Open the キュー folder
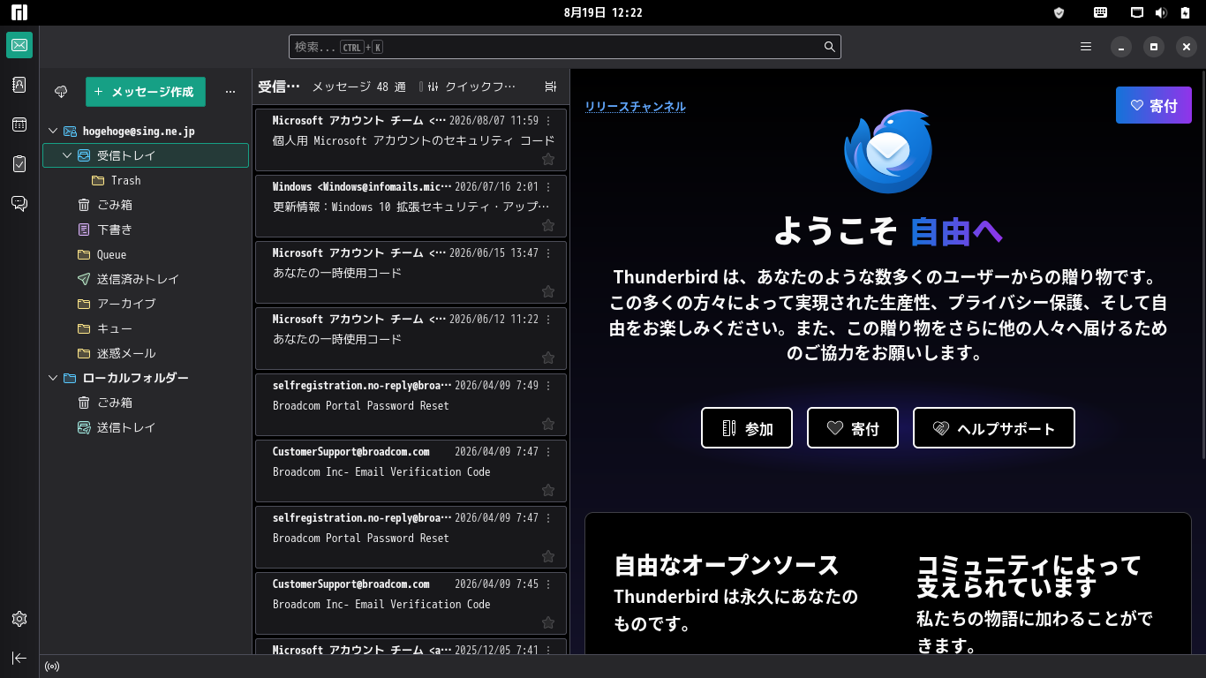The width and height of the screenshot is (1206, 678). [x=146, y=328]
